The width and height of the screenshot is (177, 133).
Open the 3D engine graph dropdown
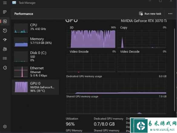(72, 28)
